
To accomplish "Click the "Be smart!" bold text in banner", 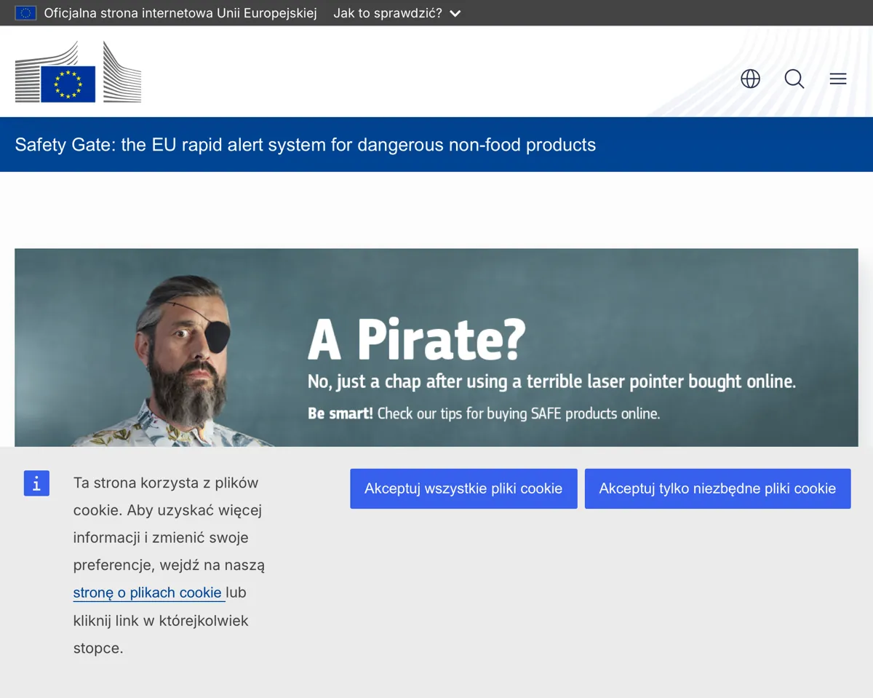I will pyautogui.click(x=340, y=413).
